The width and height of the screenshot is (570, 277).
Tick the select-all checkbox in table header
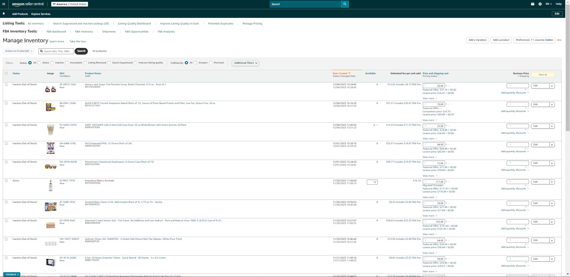click(6, 73)
